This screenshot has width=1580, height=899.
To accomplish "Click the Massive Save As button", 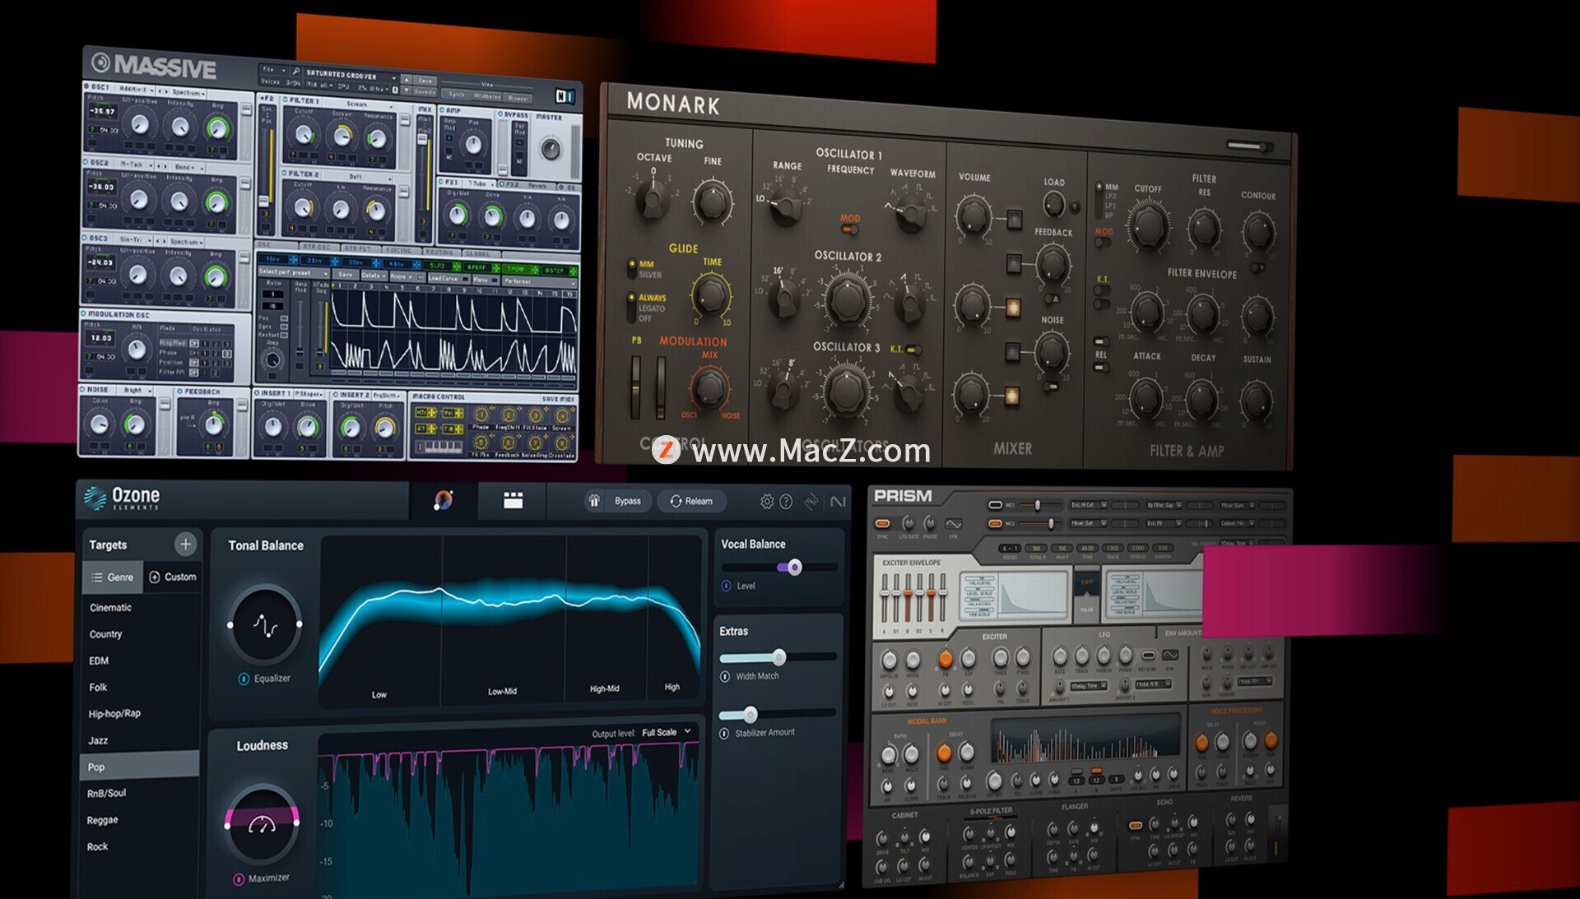I will point(425,91).
